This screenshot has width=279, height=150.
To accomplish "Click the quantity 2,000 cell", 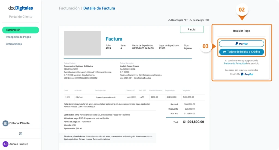I will (68, 97).
